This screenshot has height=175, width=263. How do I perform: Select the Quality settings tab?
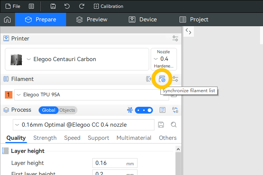[16, 138]
